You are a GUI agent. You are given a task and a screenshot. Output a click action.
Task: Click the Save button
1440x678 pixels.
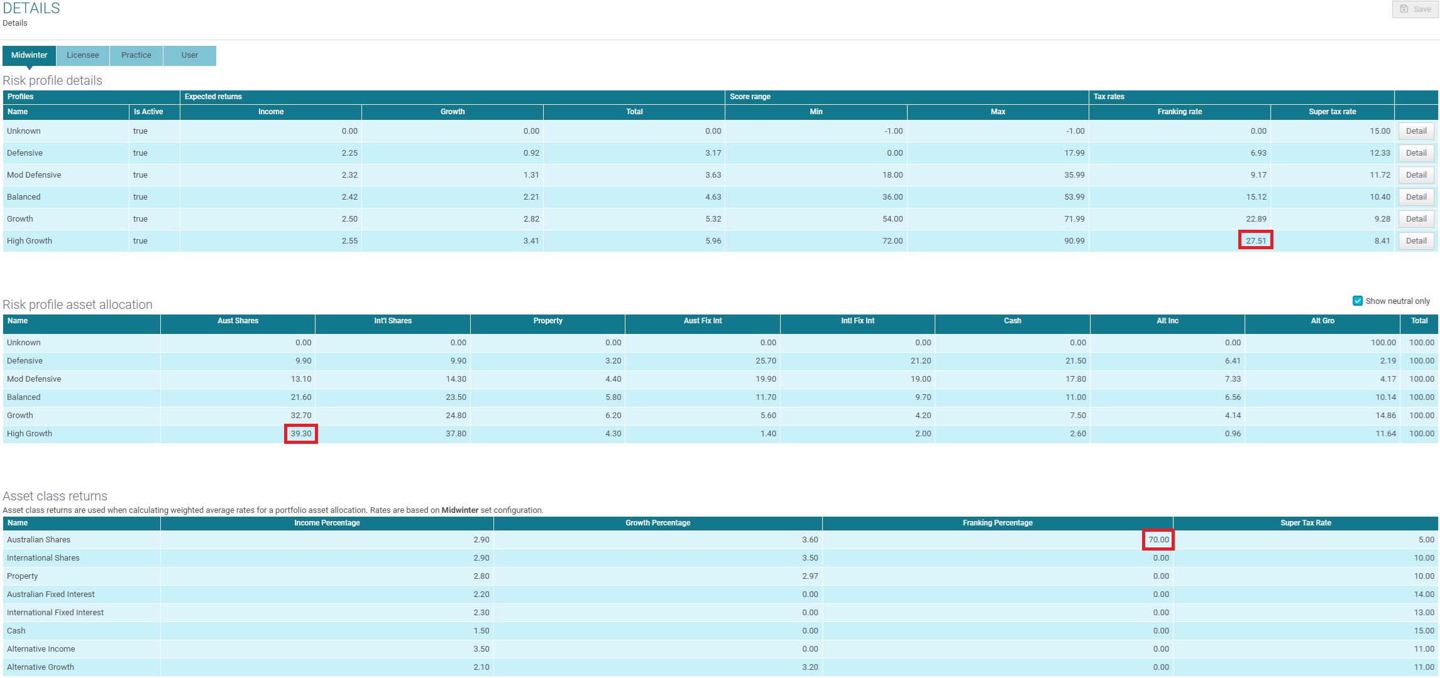coord(1415,9)
